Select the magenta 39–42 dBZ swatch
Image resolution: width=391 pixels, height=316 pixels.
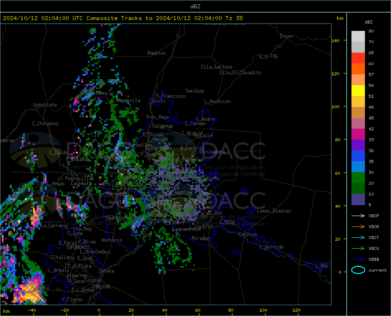358,134
